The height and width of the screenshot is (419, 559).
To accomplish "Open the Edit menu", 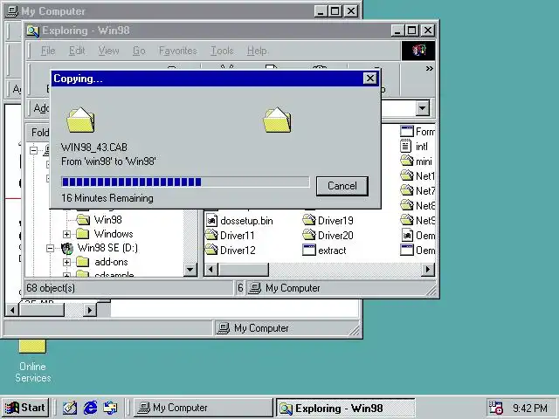I will pos(77,51).
